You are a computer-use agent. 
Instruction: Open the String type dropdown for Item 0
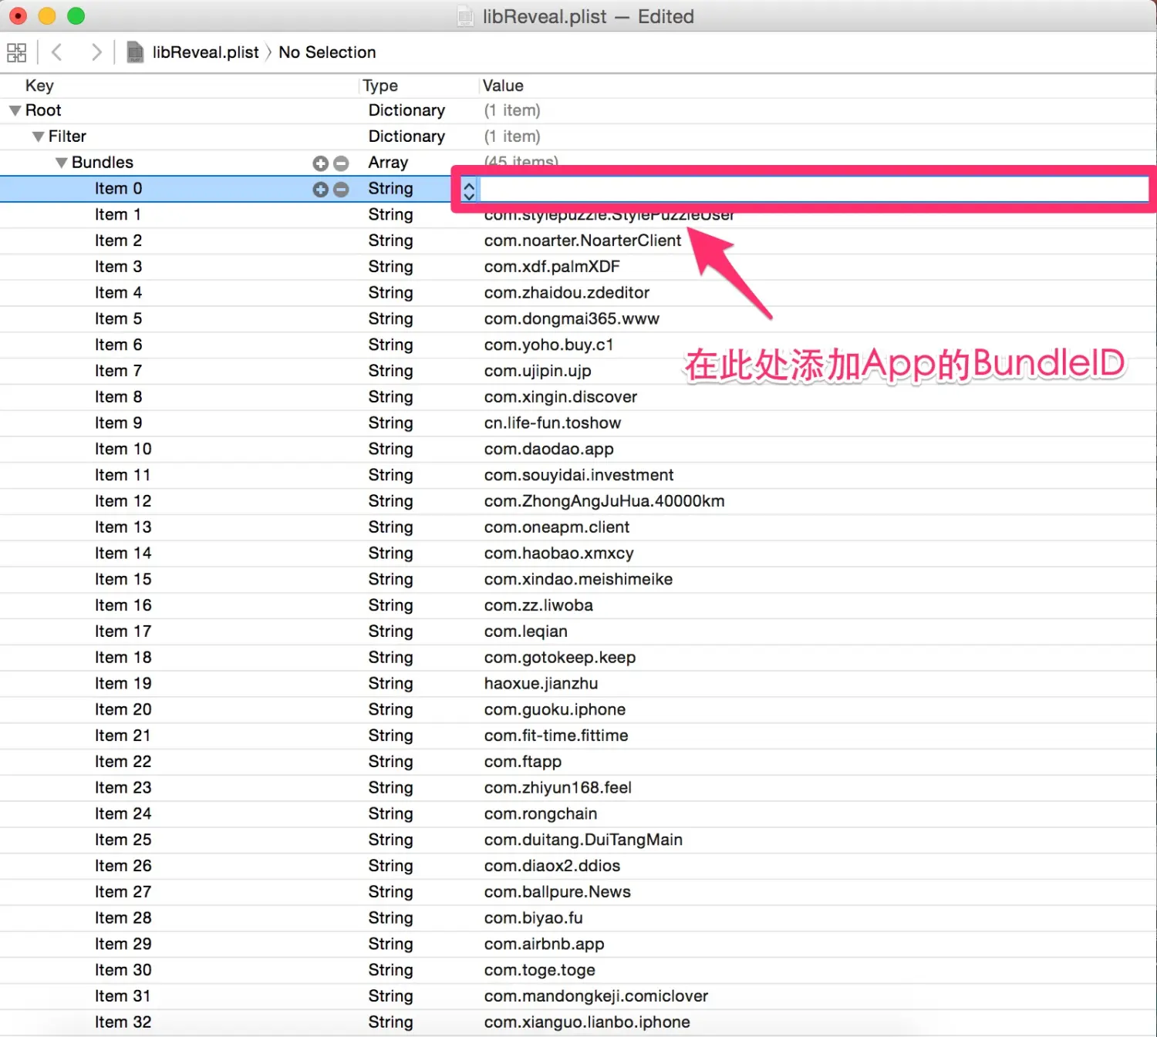click(390, 189)
